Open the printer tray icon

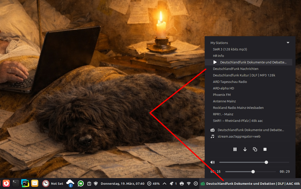pos(182,184)
